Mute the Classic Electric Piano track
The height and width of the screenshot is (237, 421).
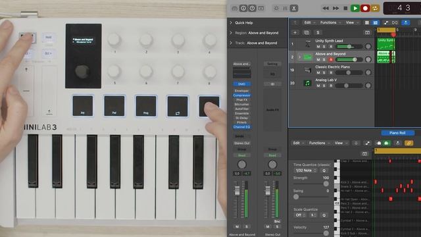point(318,73)
